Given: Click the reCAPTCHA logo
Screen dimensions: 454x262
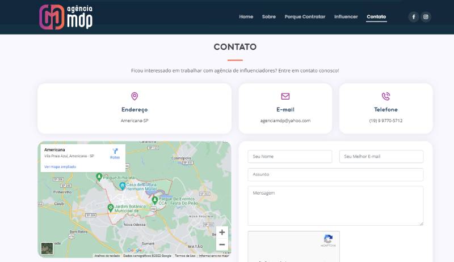Looking at the screenshot, I should pyautogui.click(x=328, y=240).
